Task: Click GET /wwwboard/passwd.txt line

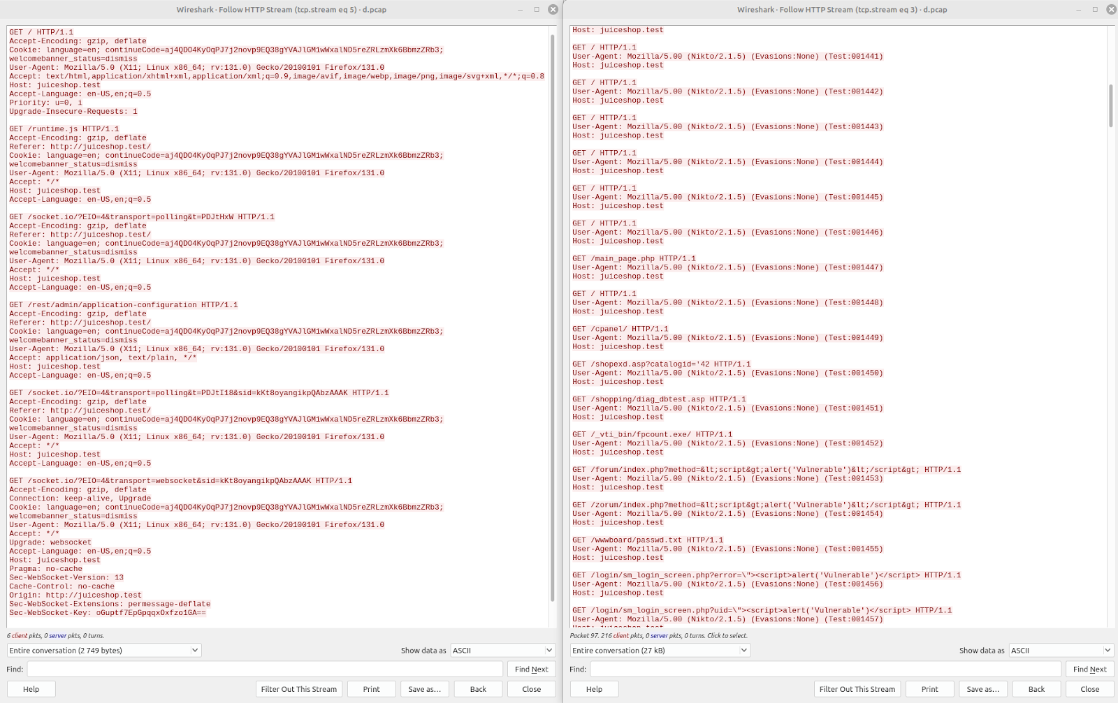Action: (x=648, y=540)
